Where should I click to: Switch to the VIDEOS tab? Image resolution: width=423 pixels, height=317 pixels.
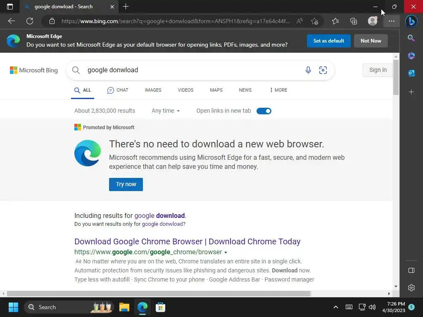pos(185,90)
